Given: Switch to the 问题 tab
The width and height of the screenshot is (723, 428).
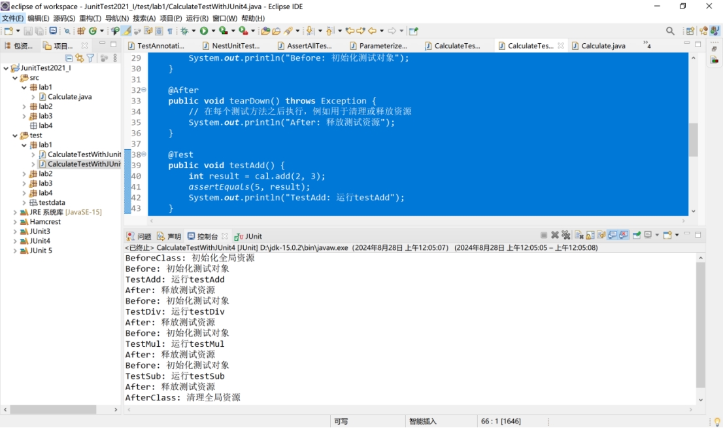Looking at the screenshot, I should (139, 236).
